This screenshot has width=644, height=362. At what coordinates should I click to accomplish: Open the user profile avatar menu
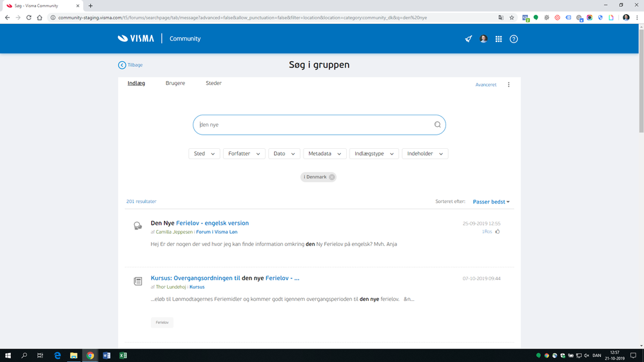[483, 39]
